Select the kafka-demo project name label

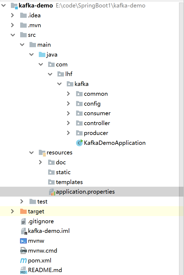36,5
